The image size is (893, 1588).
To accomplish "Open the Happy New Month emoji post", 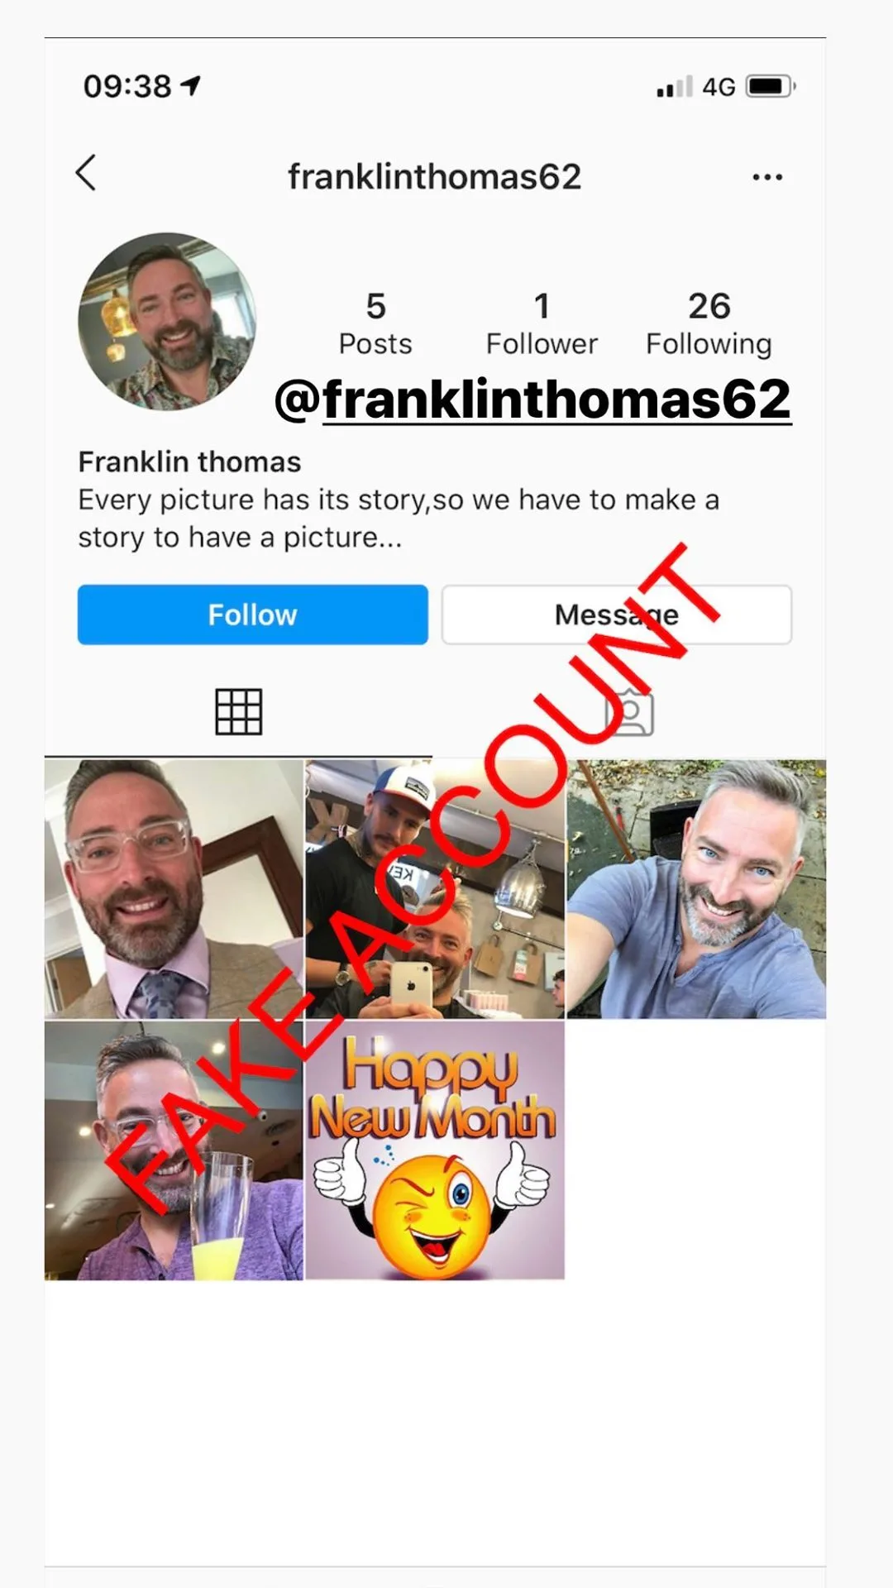I will [435, 1150].
